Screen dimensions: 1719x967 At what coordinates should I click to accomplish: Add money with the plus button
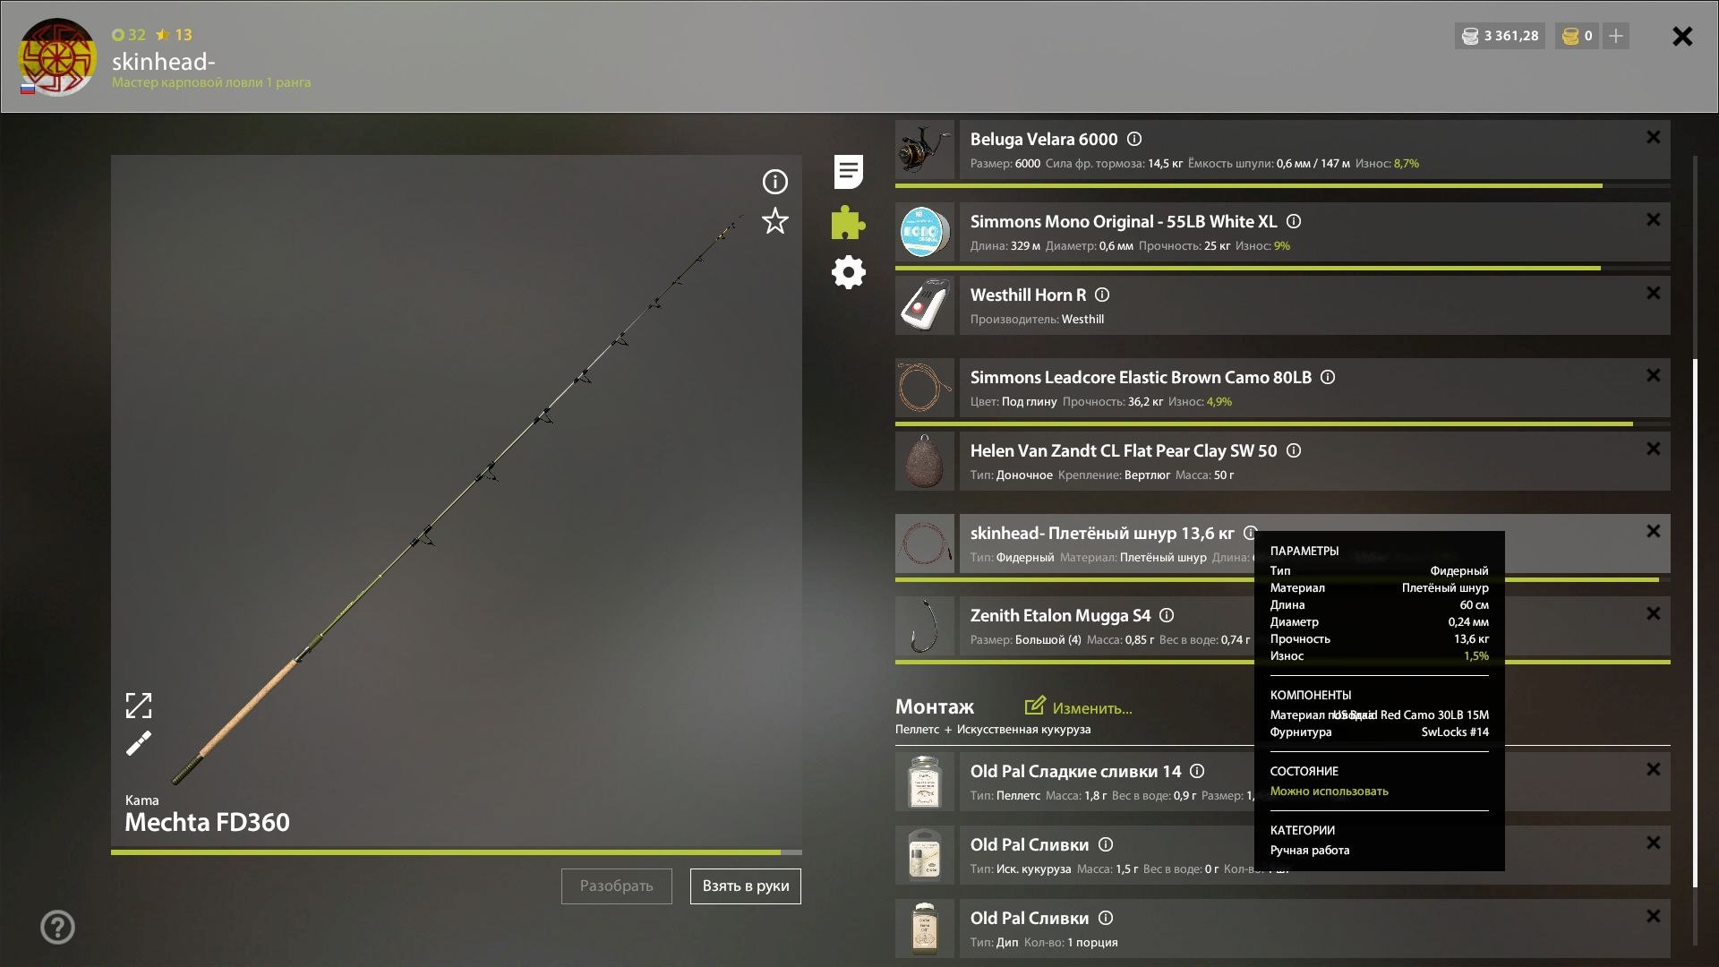pyautogui.click(x=1616, y=36)
